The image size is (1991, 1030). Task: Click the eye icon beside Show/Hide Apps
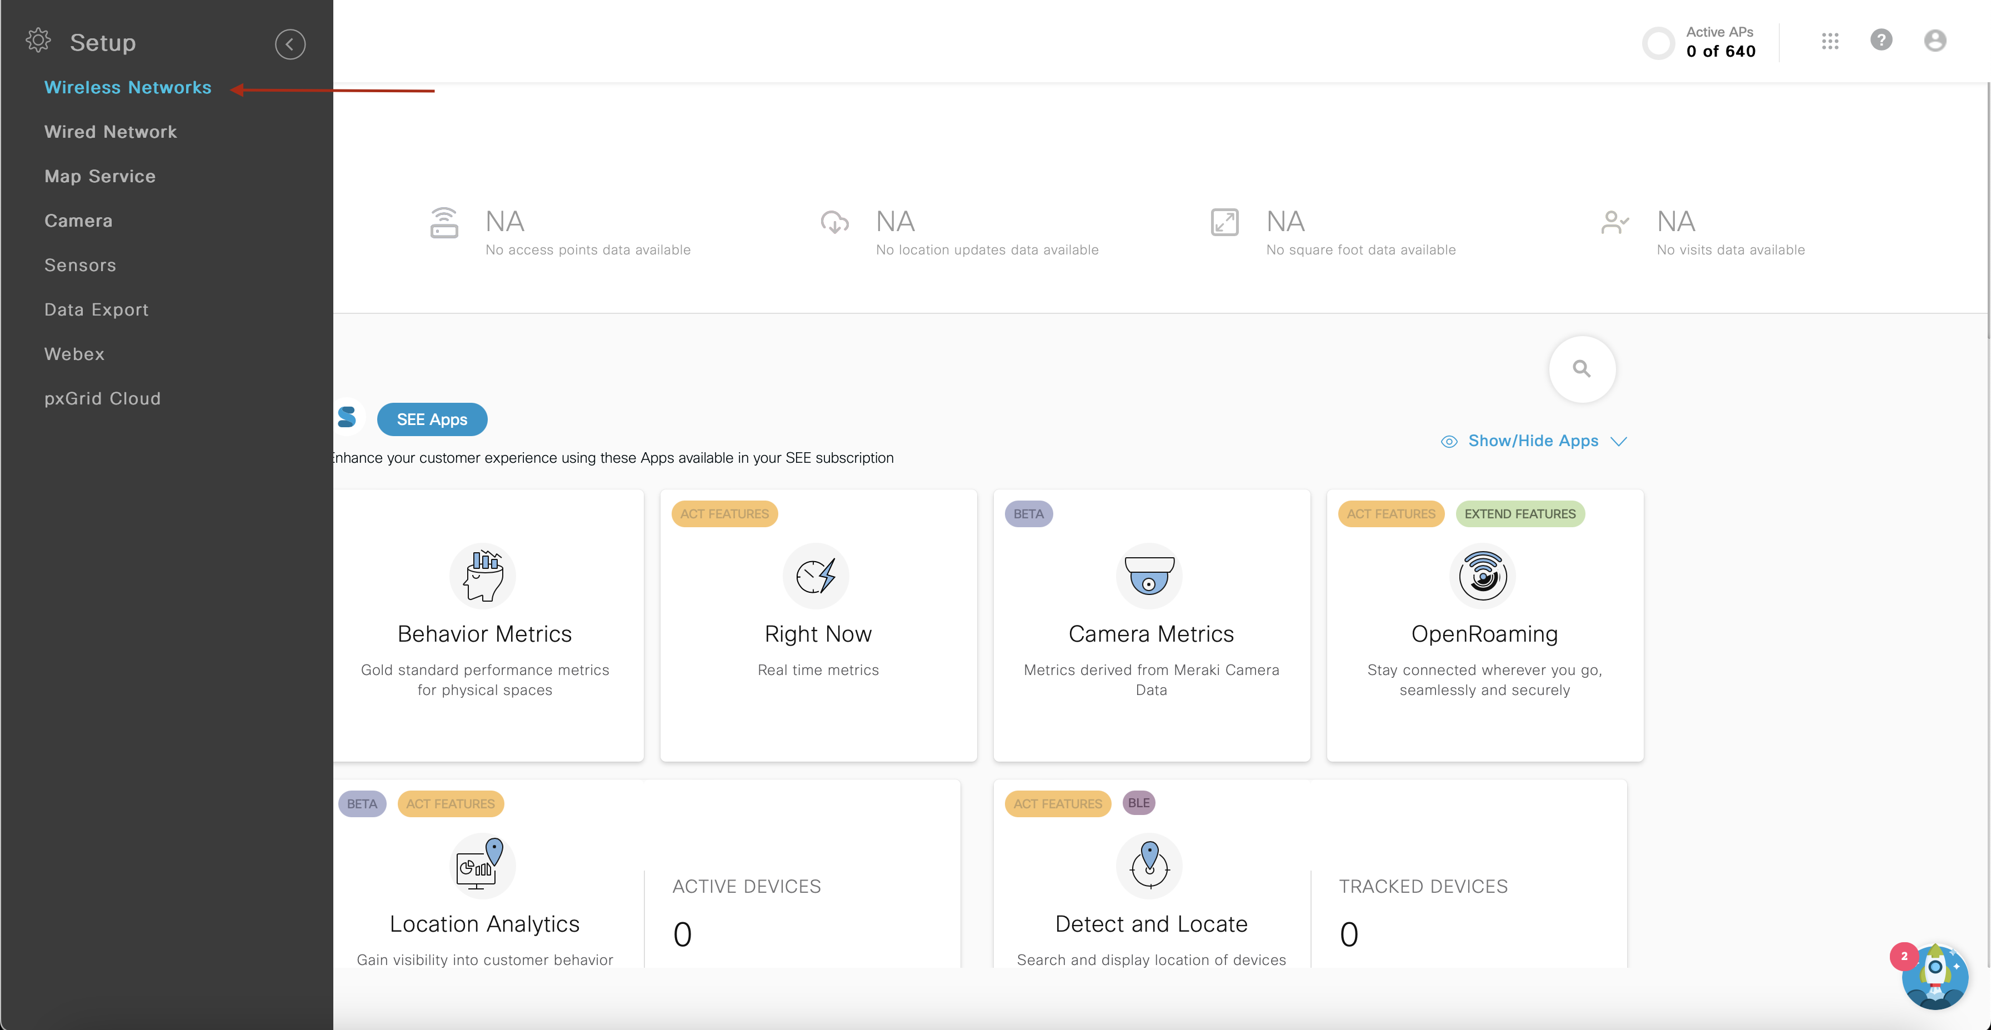point(1448,441)
